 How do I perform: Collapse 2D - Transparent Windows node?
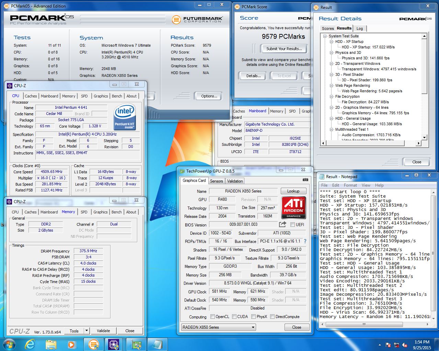click(332, 63)
